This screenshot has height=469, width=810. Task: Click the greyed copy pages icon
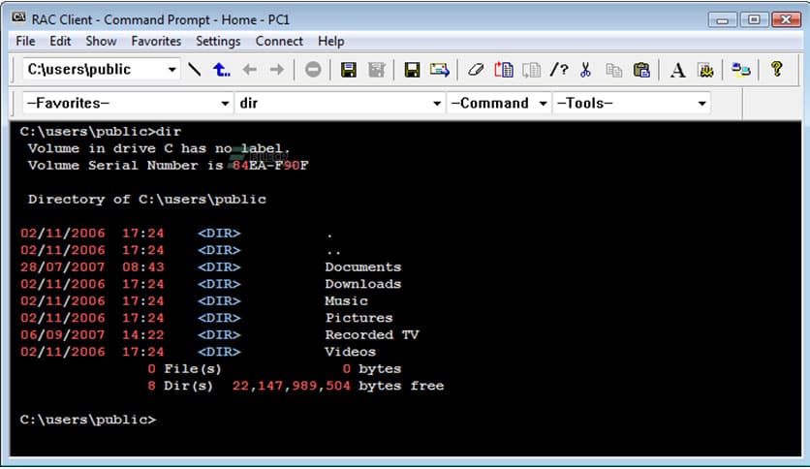(613, 69)
